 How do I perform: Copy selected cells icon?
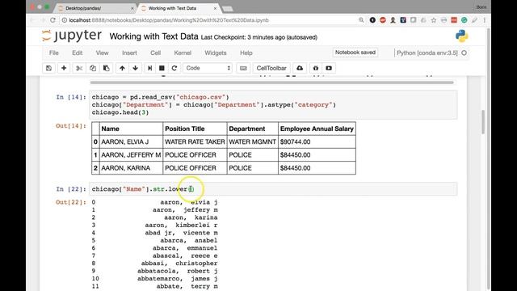(x=93, y=68)
